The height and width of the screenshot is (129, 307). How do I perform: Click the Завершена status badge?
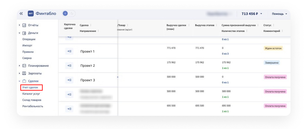pyautogui.click(x=271, y=63)
